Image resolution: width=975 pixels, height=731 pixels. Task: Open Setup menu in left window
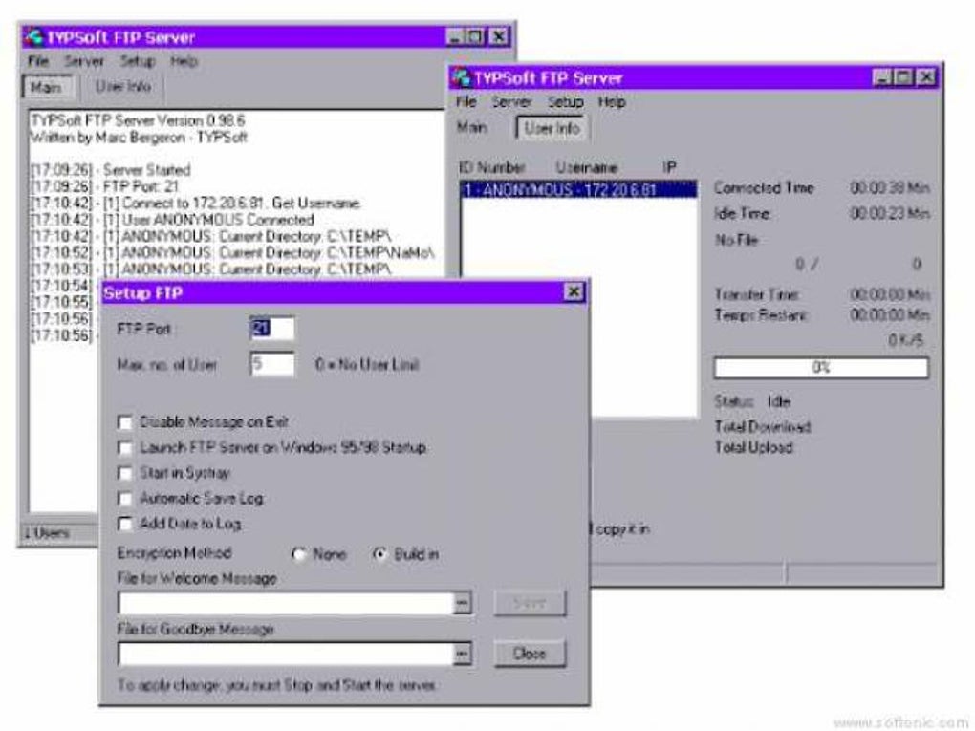tap(137, 61)
